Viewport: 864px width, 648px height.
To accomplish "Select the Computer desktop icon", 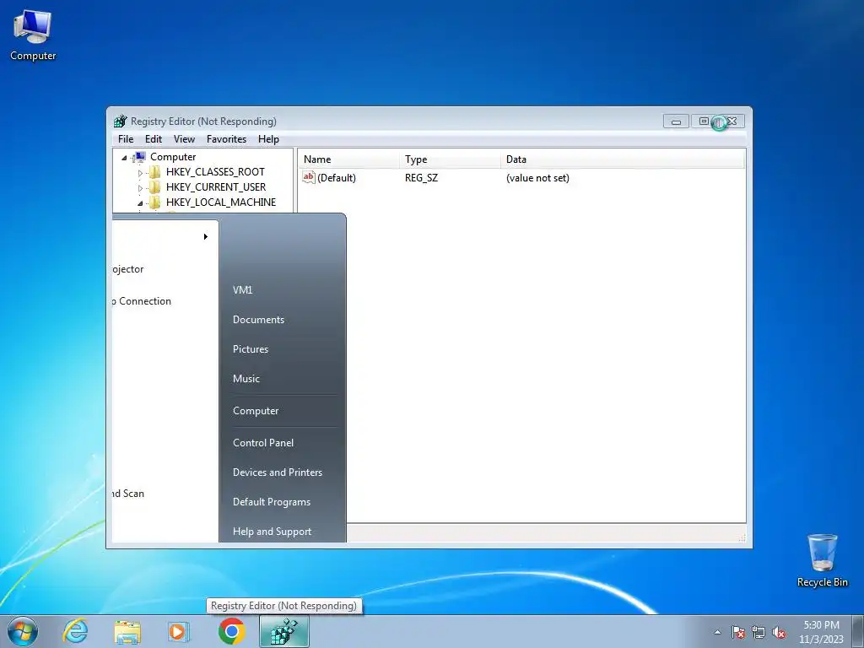I will [33, 35].
